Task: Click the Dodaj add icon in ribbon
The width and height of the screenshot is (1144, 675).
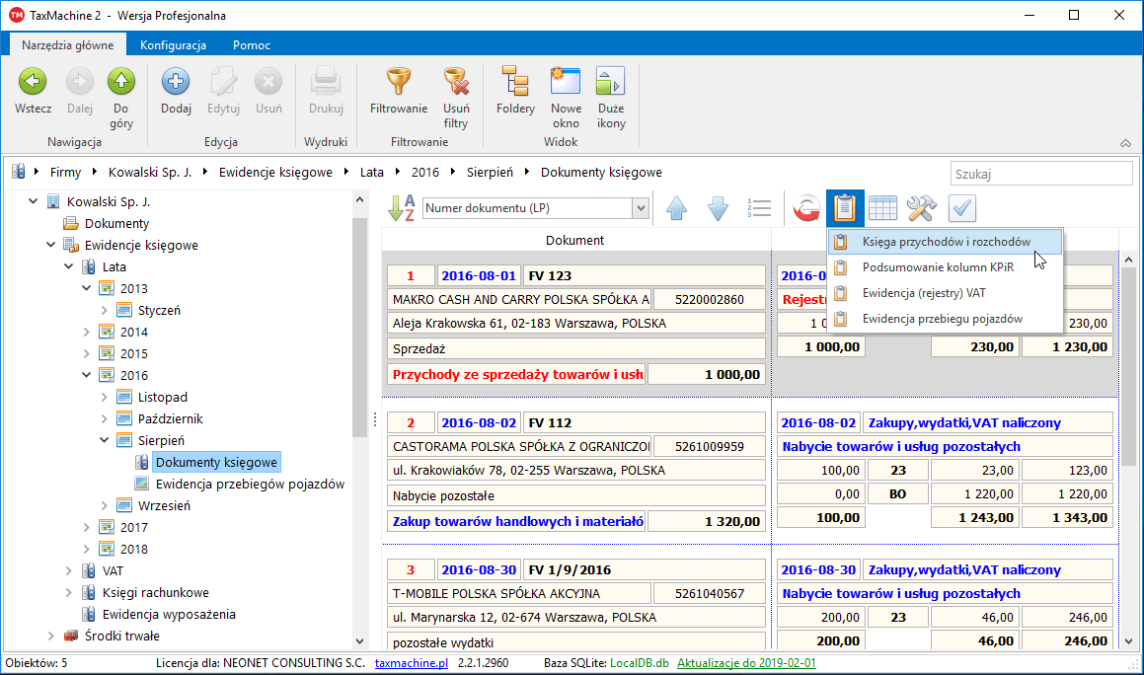Action: pyautogui.click(x=176, y=83)
